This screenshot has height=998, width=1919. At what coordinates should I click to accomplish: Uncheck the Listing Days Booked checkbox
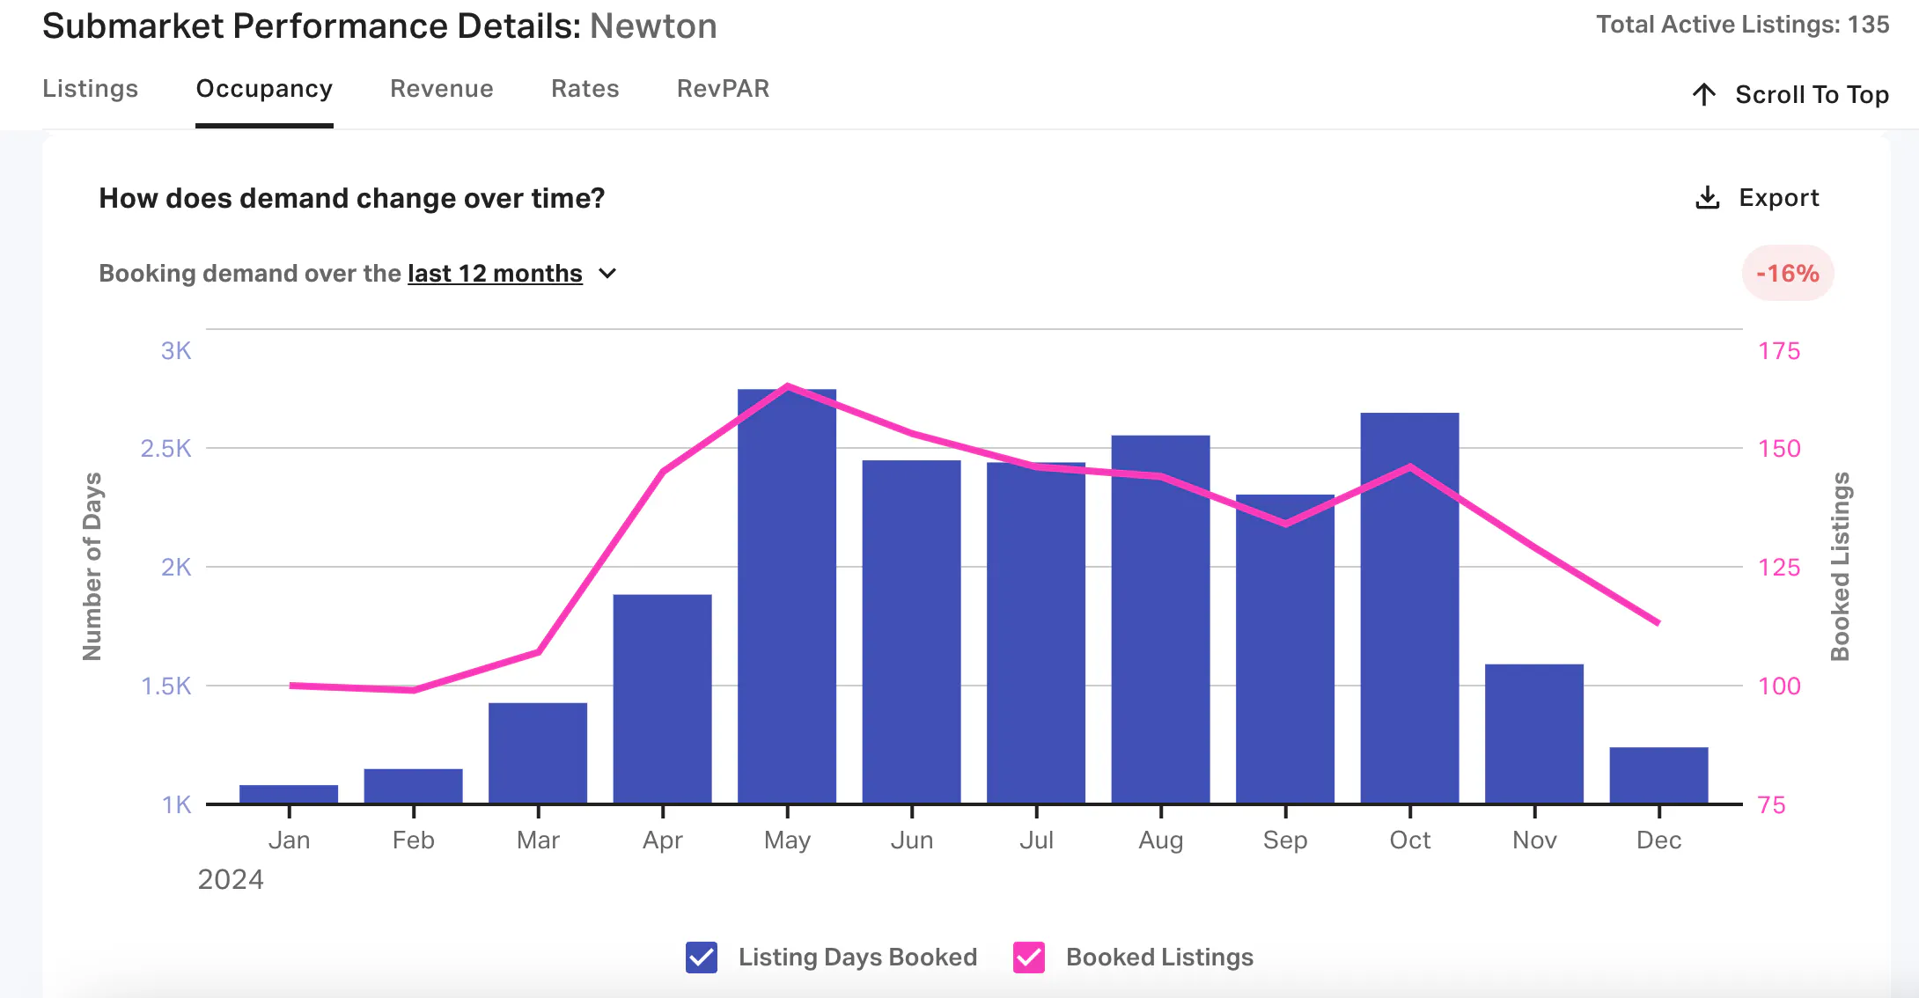pyautogui.click(x=702, y=958)
